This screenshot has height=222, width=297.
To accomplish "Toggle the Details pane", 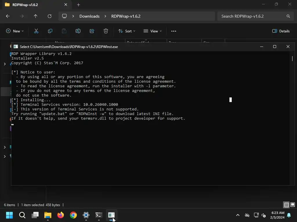I will [281, 31].
